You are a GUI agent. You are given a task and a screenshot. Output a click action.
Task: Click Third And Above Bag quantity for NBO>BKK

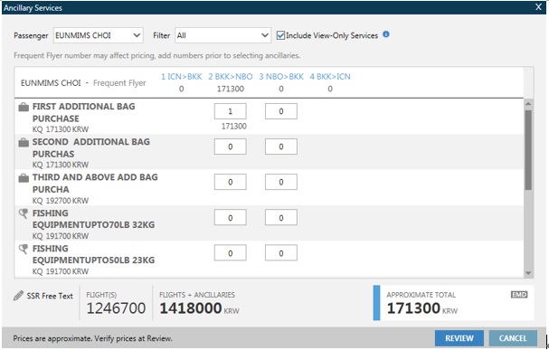(281, 182)
